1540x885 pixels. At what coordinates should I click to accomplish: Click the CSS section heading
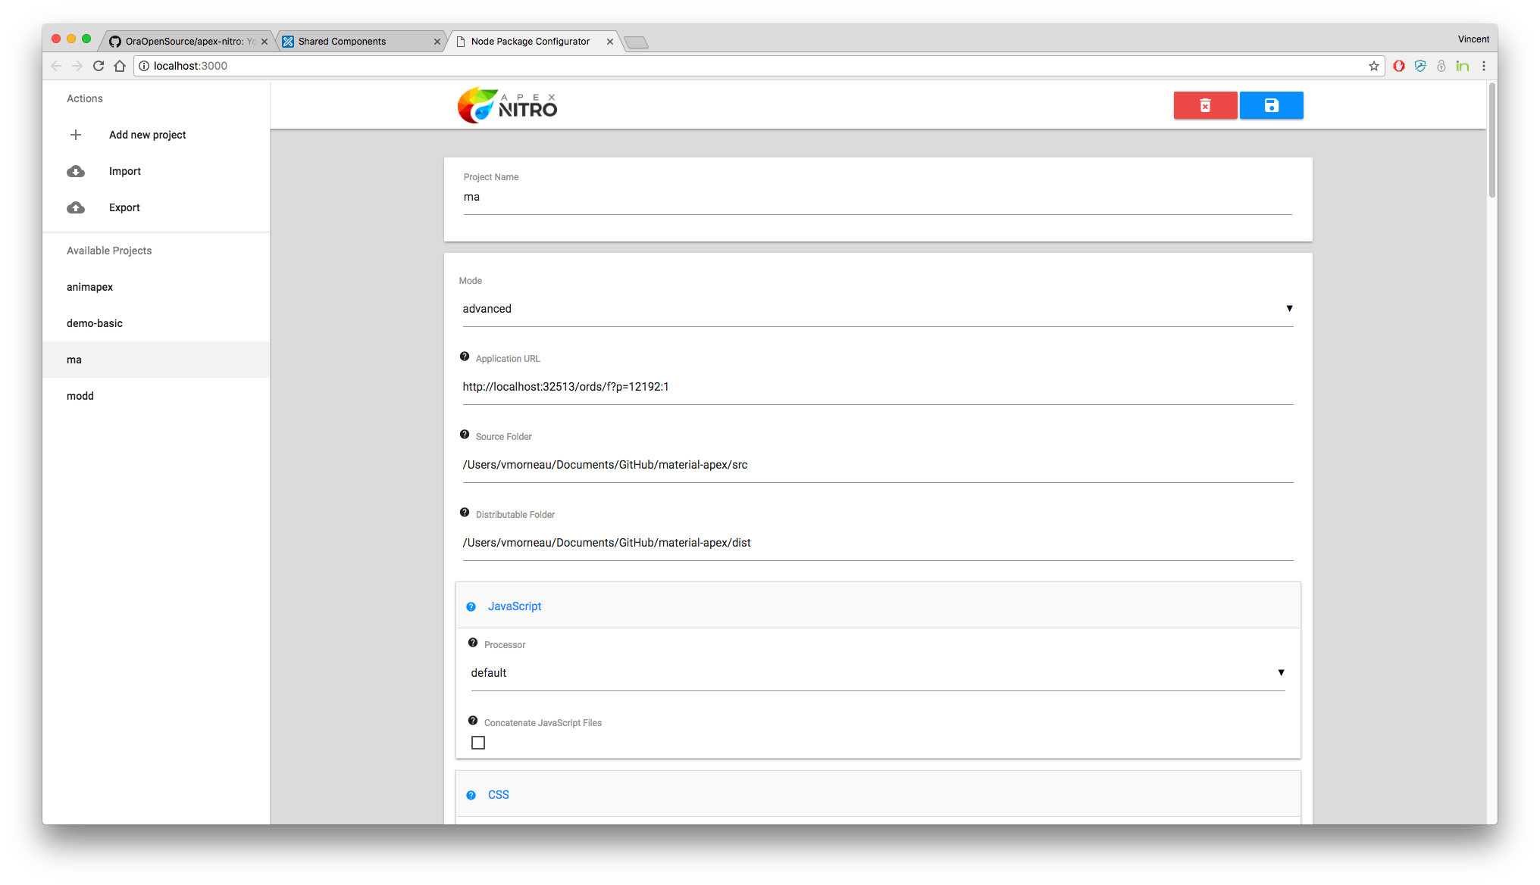click(499, 795)
